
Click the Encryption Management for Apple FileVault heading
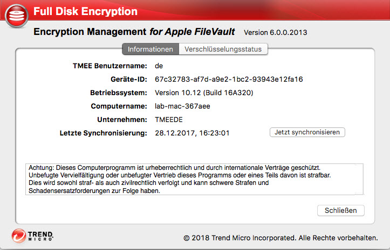point(135,32)
